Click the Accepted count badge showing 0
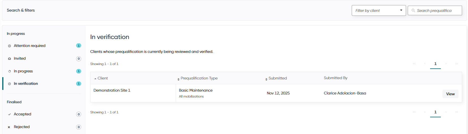Screen dimensions: 468x134 pos(79,114)
